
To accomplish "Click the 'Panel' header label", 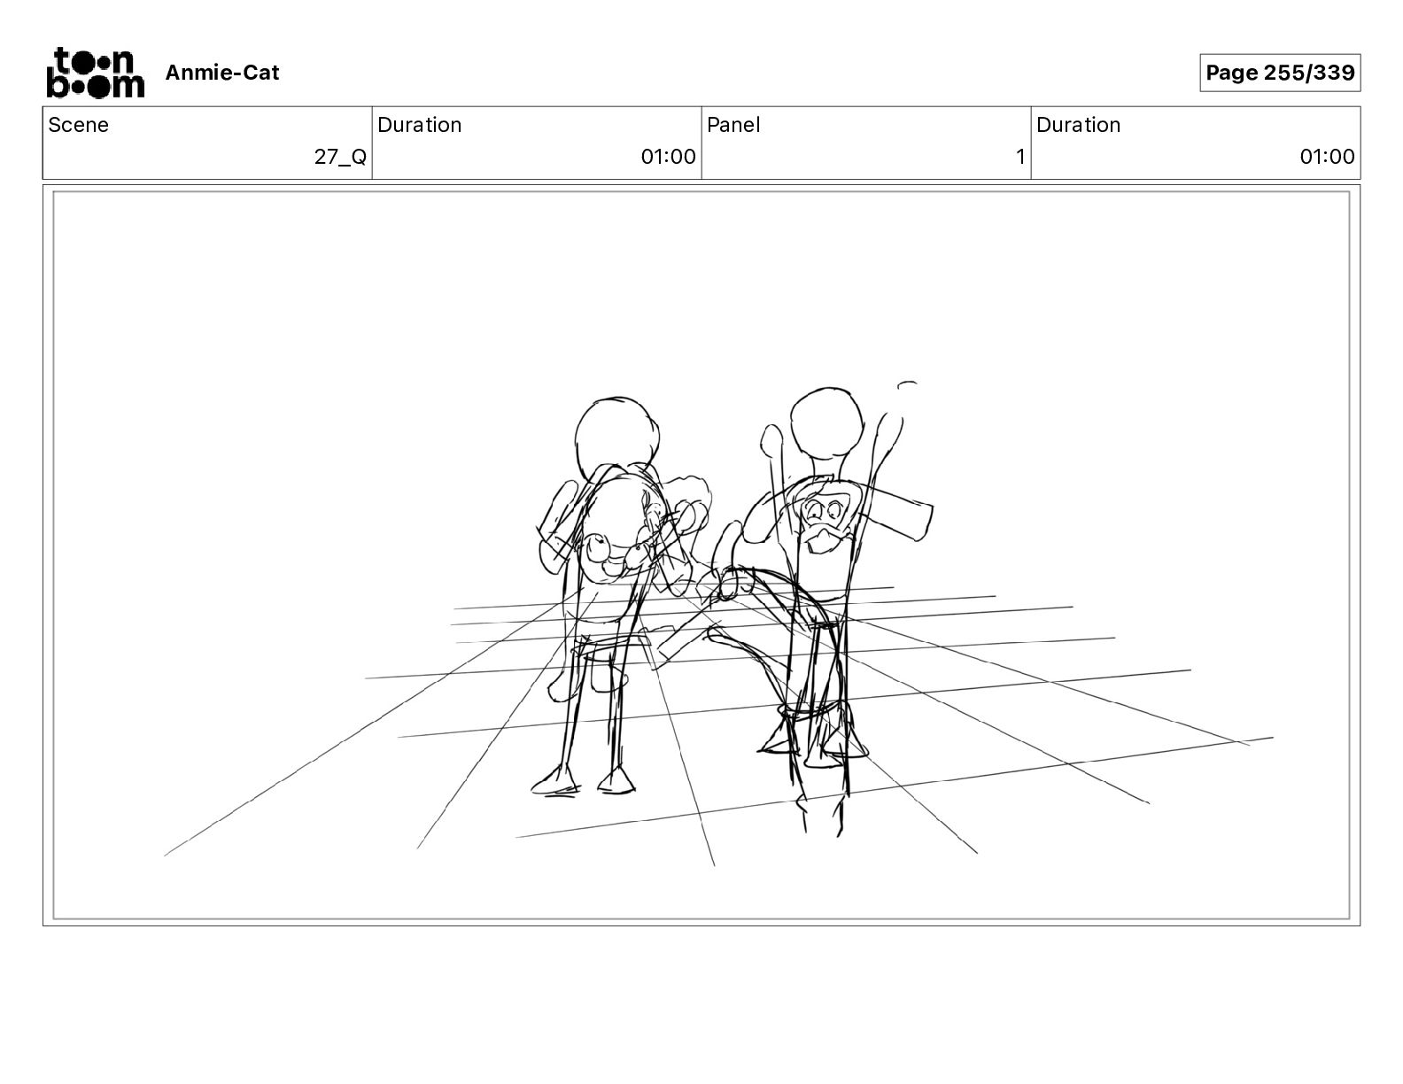I will pyautogui.click(x=733, y=125).
